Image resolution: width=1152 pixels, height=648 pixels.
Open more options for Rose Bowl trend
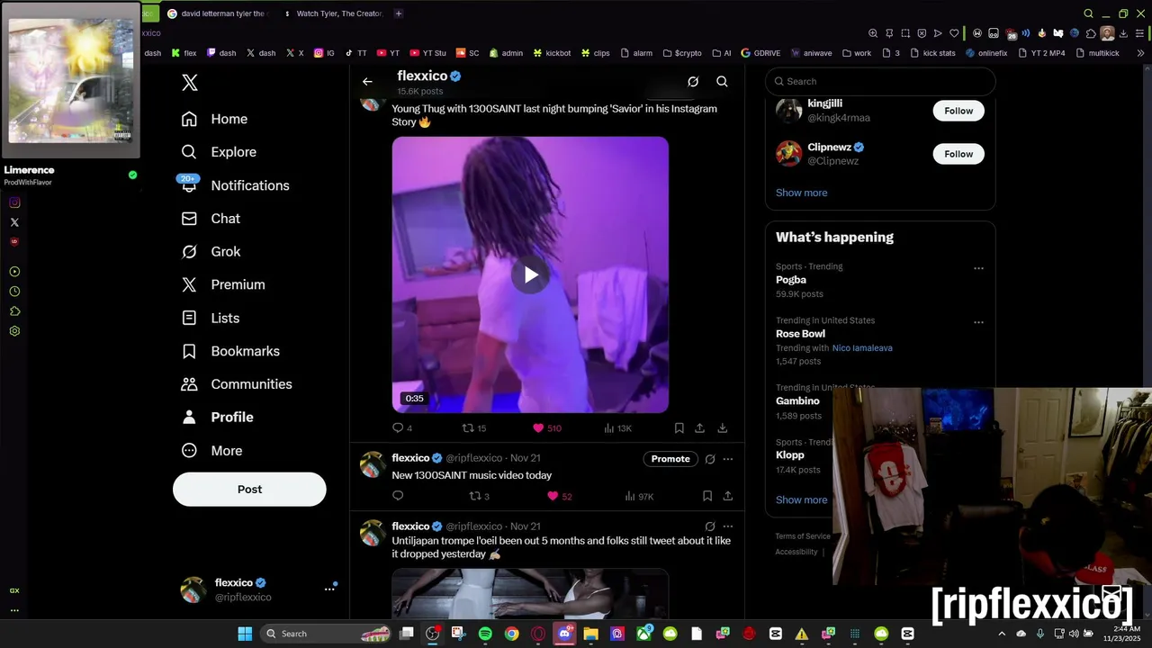(978, 322)
